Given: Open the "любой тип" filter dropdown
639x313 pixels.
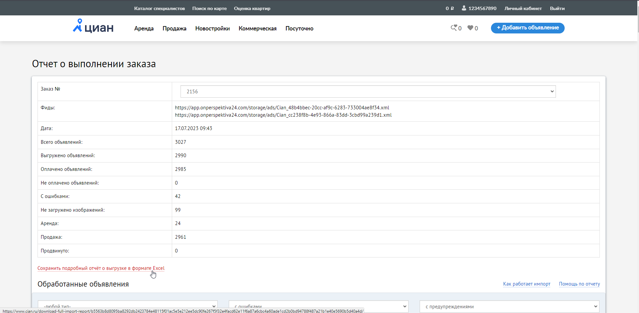Looking at the screenshot, I should point(128,306).
